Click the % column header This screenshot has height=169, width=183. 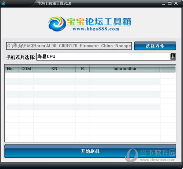pos(82,69)
